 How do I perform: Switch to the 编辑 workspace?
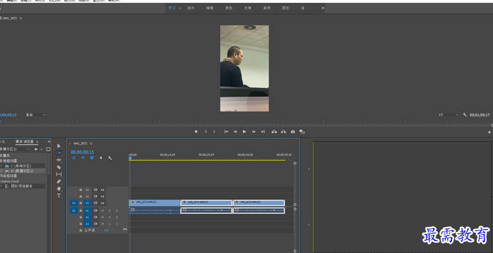(210, 8)
